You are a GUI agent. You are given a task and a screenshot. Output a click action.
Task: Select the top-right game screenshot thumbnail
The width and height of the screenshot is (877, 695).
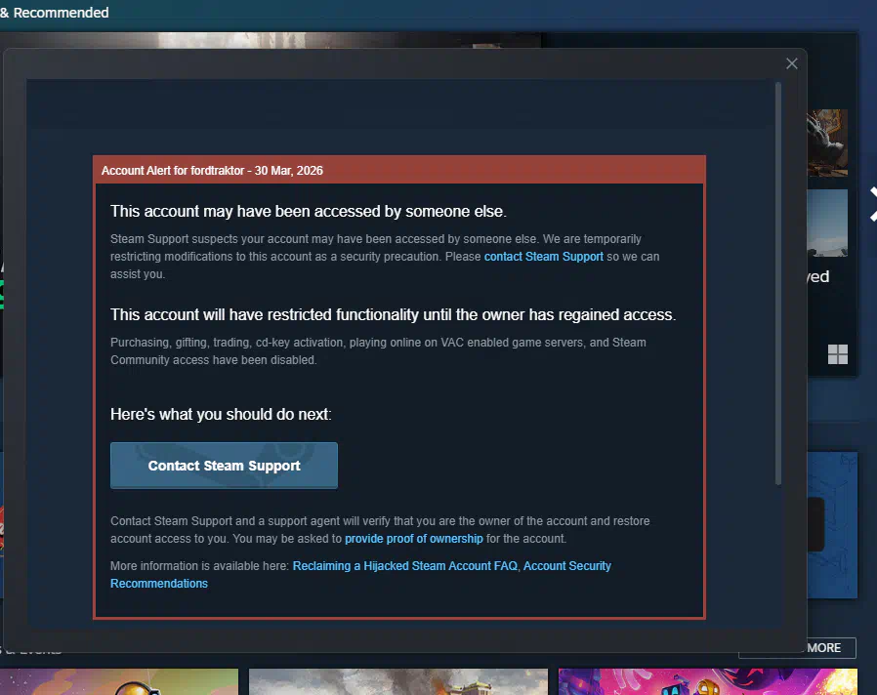point(827,142)
